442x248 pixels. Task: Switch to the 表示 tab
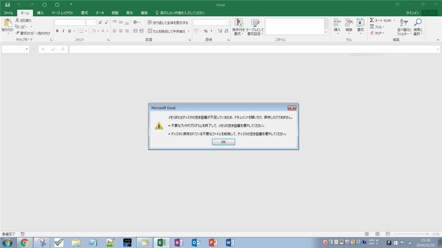click(129, 13)
